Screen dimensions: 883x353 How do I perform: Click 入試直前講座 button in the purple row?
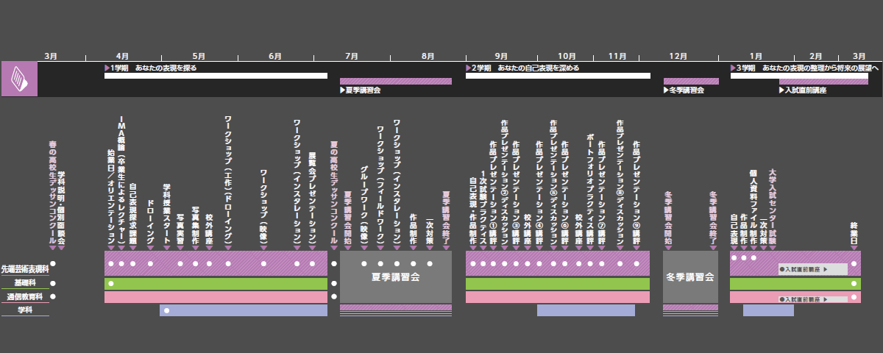point(813,270)
